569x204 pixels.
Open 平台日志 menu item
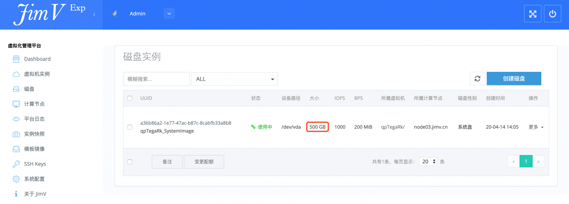pyautogui.click(x=35, y=119)
